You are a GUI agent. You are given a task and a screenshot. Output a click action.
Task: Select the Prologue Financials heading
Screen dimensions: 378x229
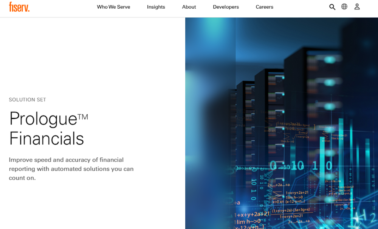[49, 128]
